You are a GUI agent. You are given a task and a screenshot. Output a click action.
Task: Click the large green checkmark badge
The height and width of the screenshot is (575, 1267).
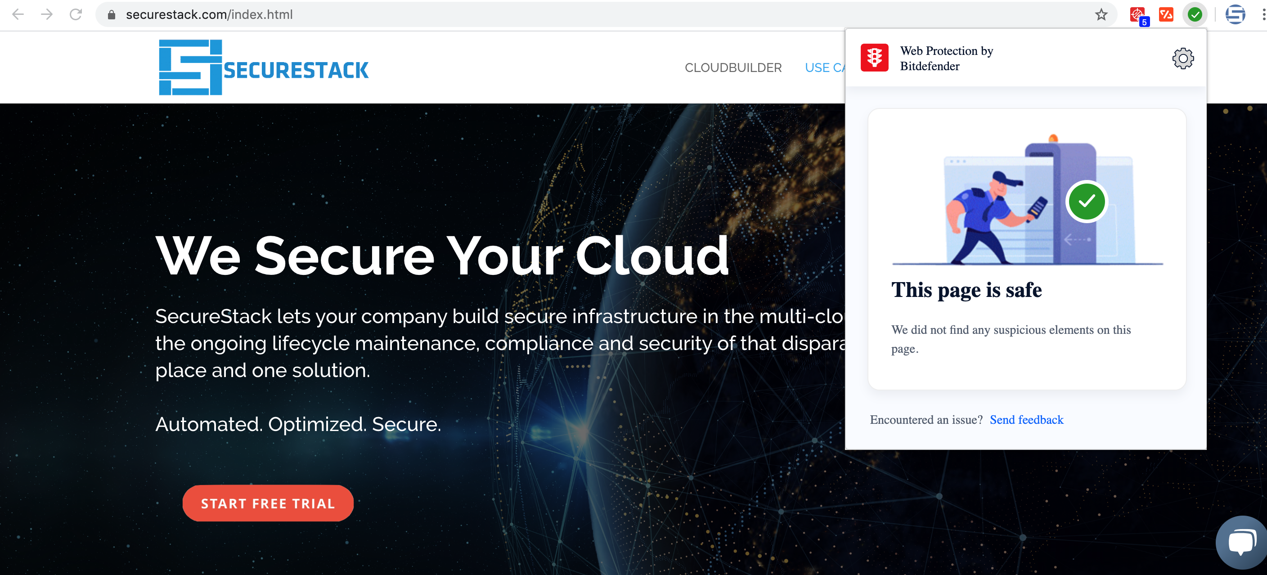[1087, 201]
